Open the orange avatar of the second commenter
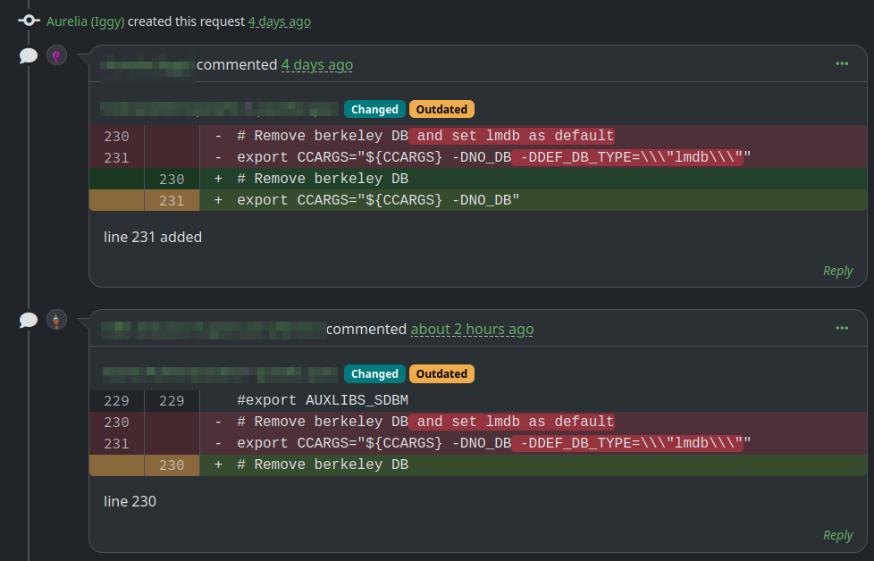 [56, 319]
